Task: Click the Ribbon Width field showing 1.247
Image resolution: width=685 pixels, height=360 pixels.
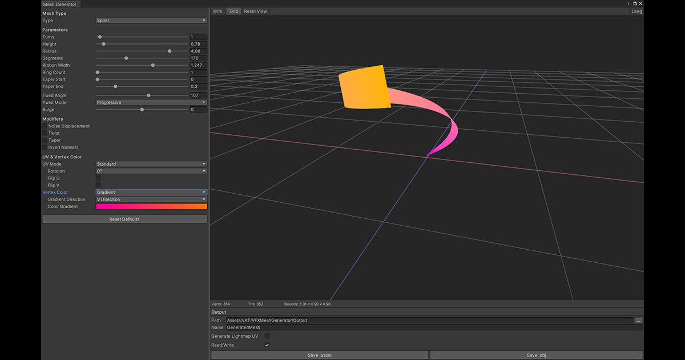Action: coord(198,65)
